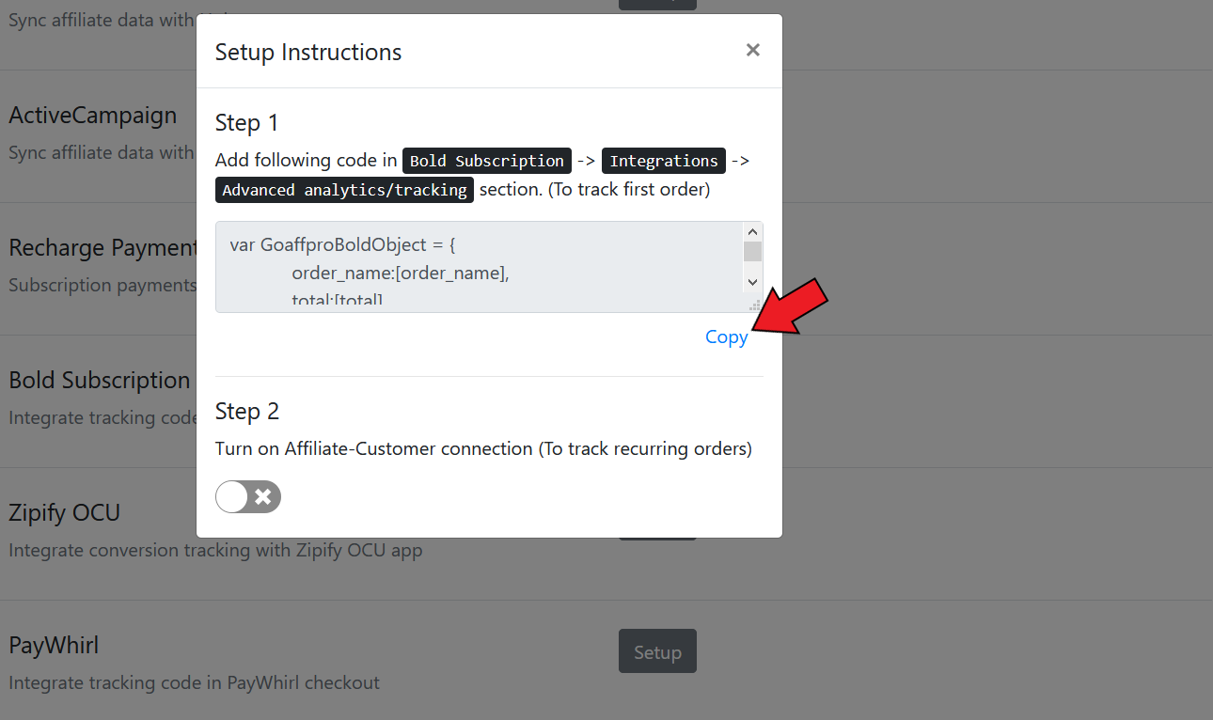Click the 'Step 1' heading
This screenshot has height=720, width=1213.
[247, 123]
